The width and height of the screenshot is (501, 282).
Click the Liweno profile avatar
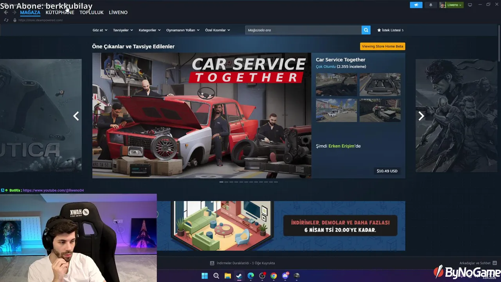tap(443, 5)
